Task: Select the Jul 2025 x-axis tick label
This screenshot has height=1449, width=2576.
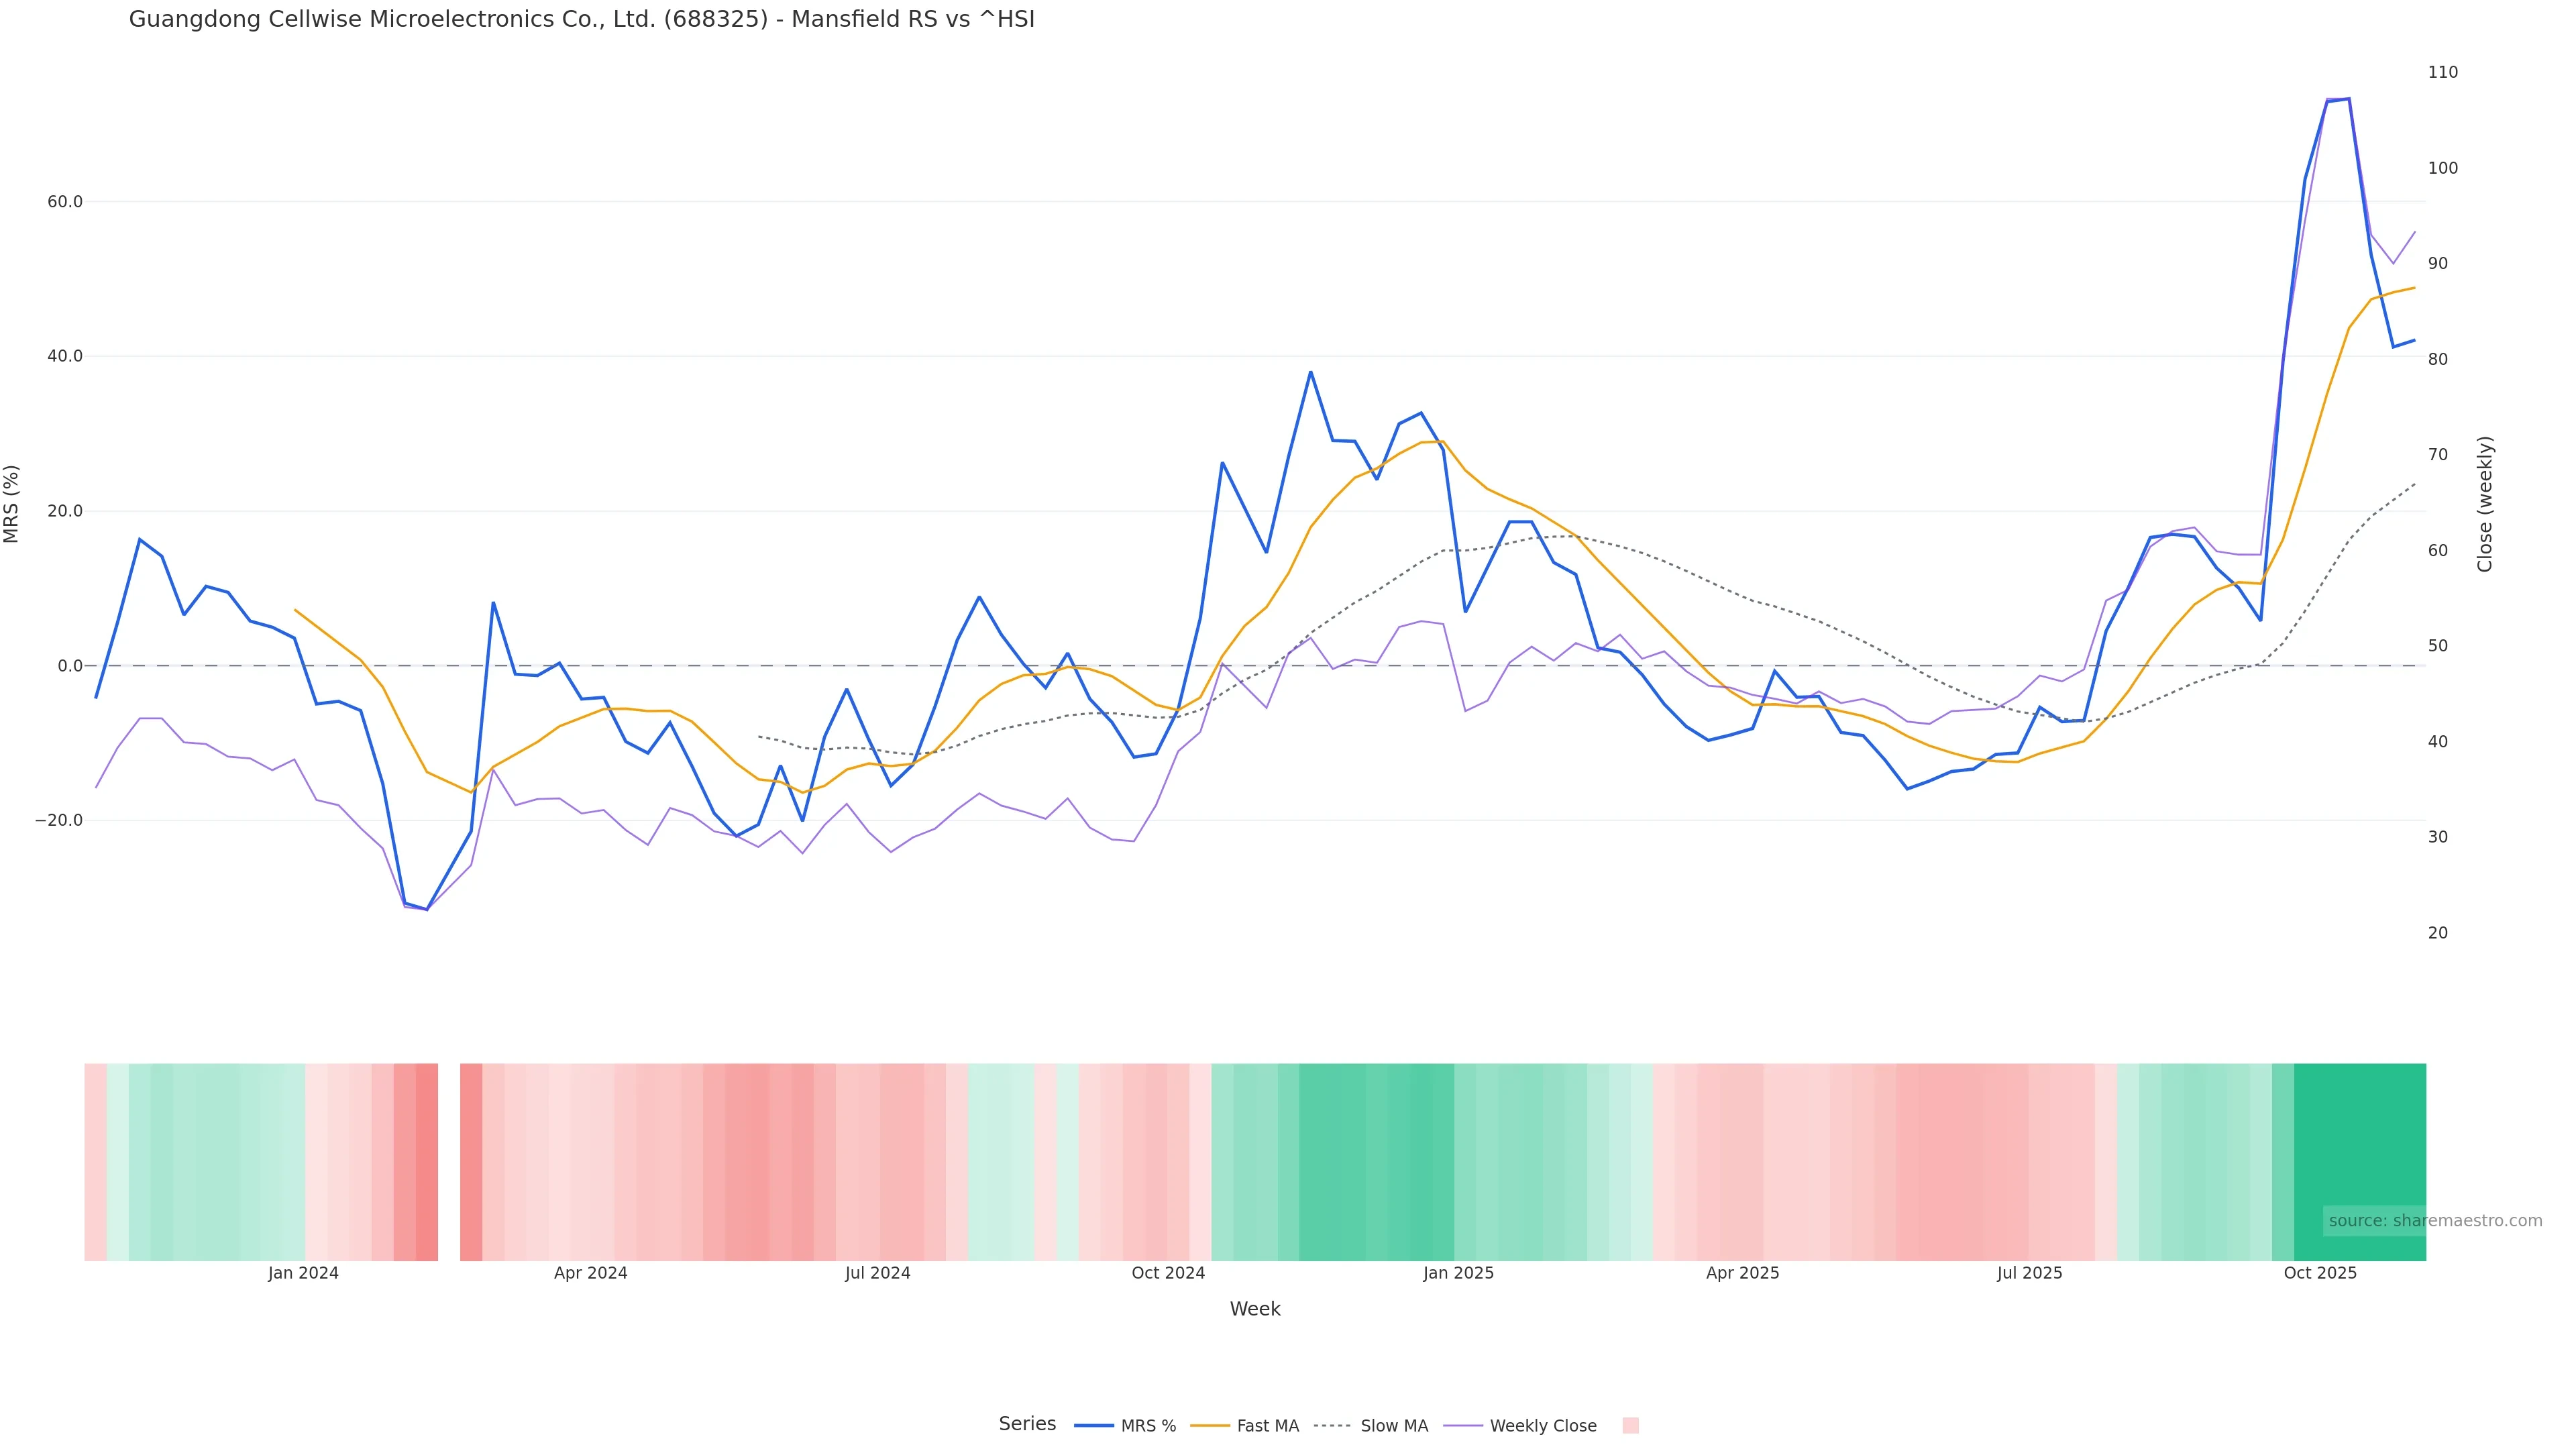Action: pyautogui.click(x=2029, y=1273)
